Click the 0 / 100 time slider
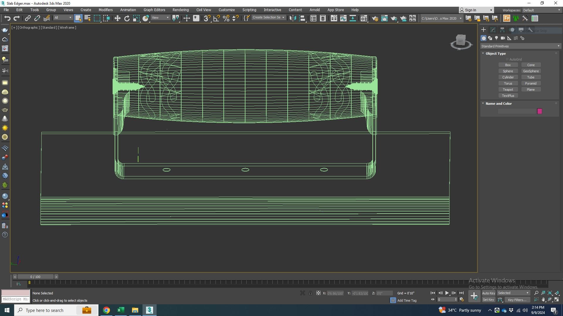 pos(35,277)
